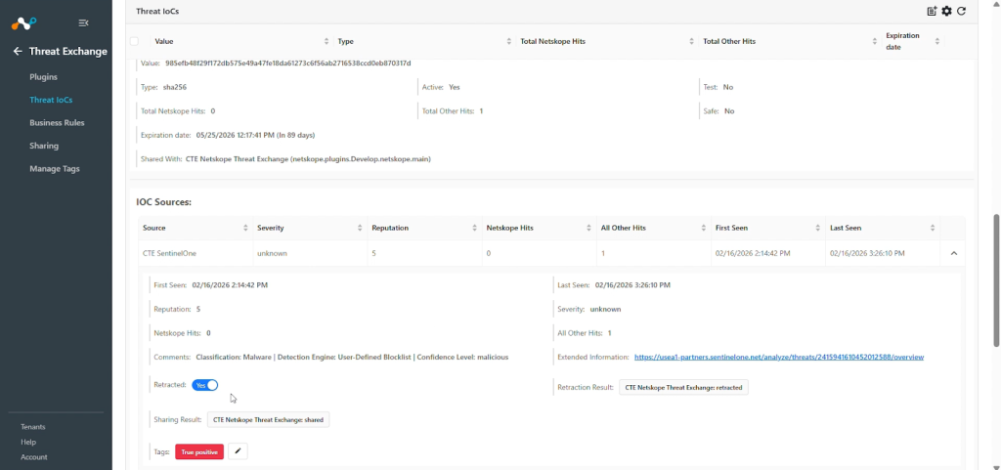Click the Shared With CTE Netskope text
Screen dimensions: 1001x470
click(308, 159)
